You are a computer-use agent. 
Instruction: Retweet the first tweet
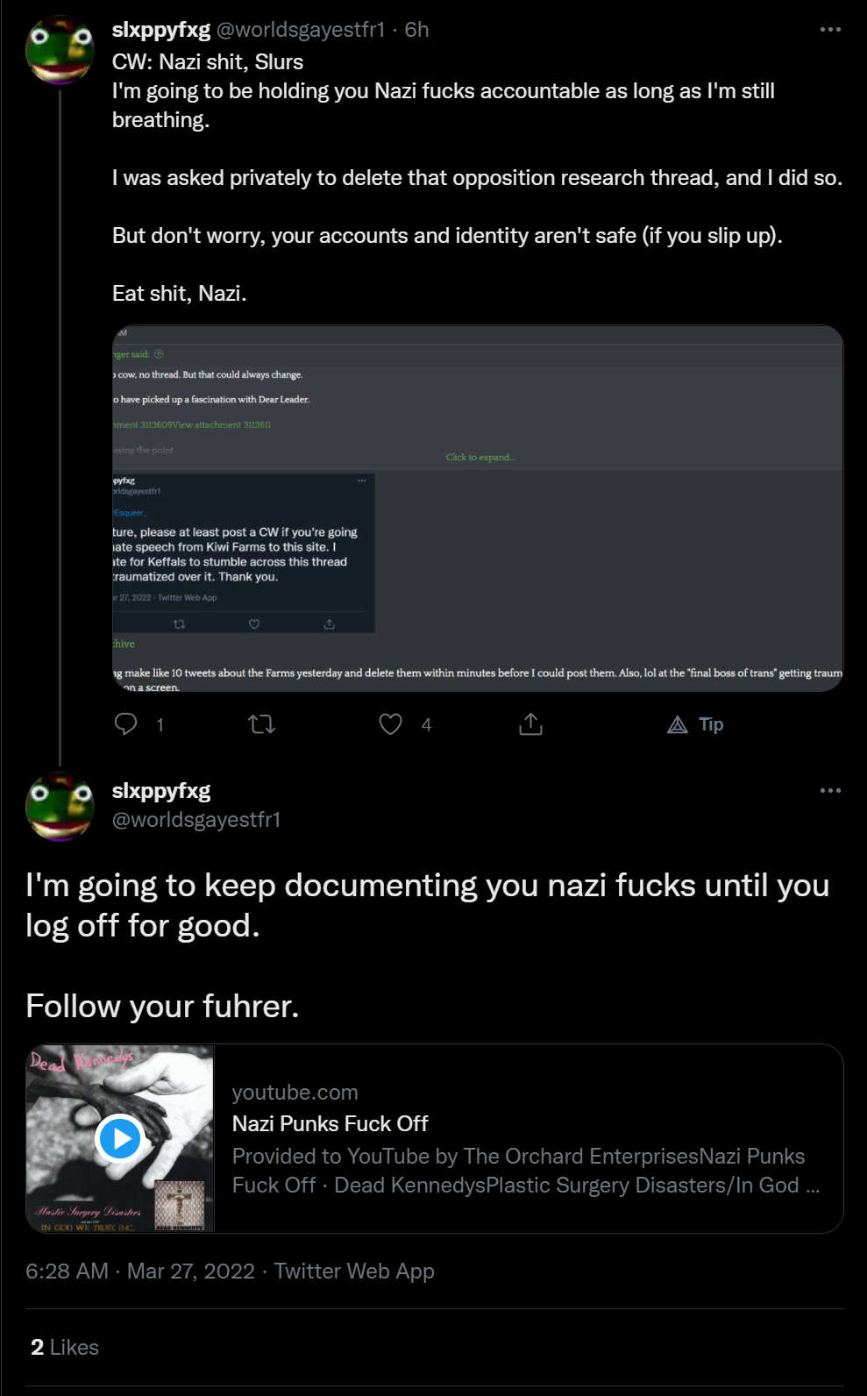pos(262,724)
